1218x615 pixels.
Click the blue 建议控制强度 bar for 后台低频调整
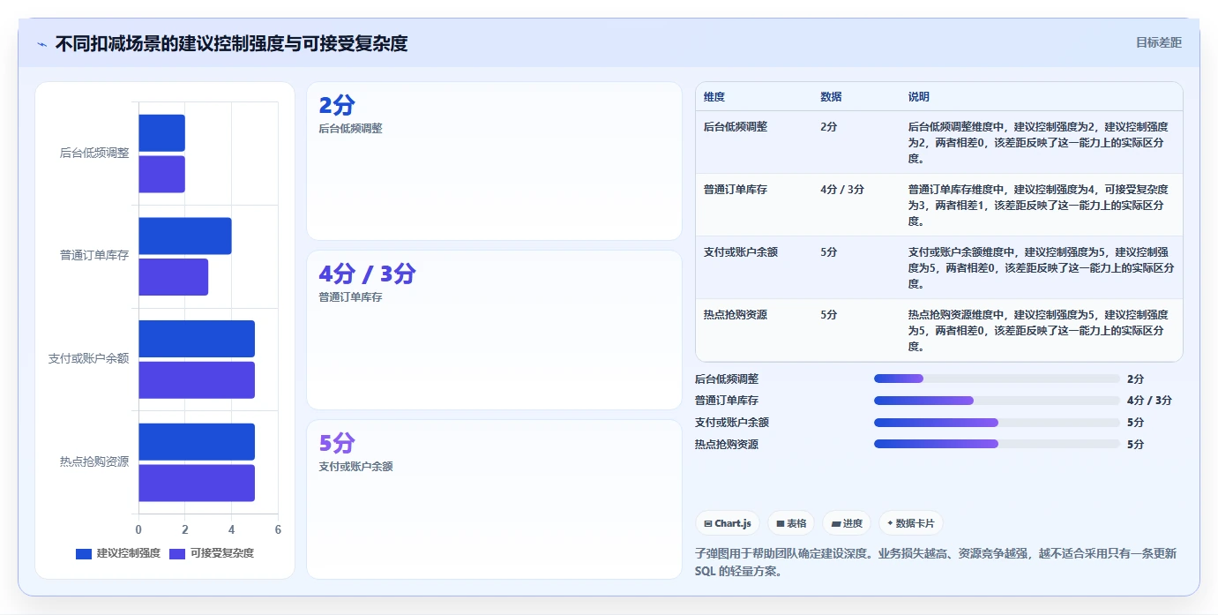coord(162,132)
